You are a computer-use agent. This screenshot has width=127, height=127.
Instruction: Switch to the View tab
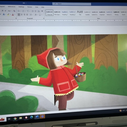(x=37, y=7)
